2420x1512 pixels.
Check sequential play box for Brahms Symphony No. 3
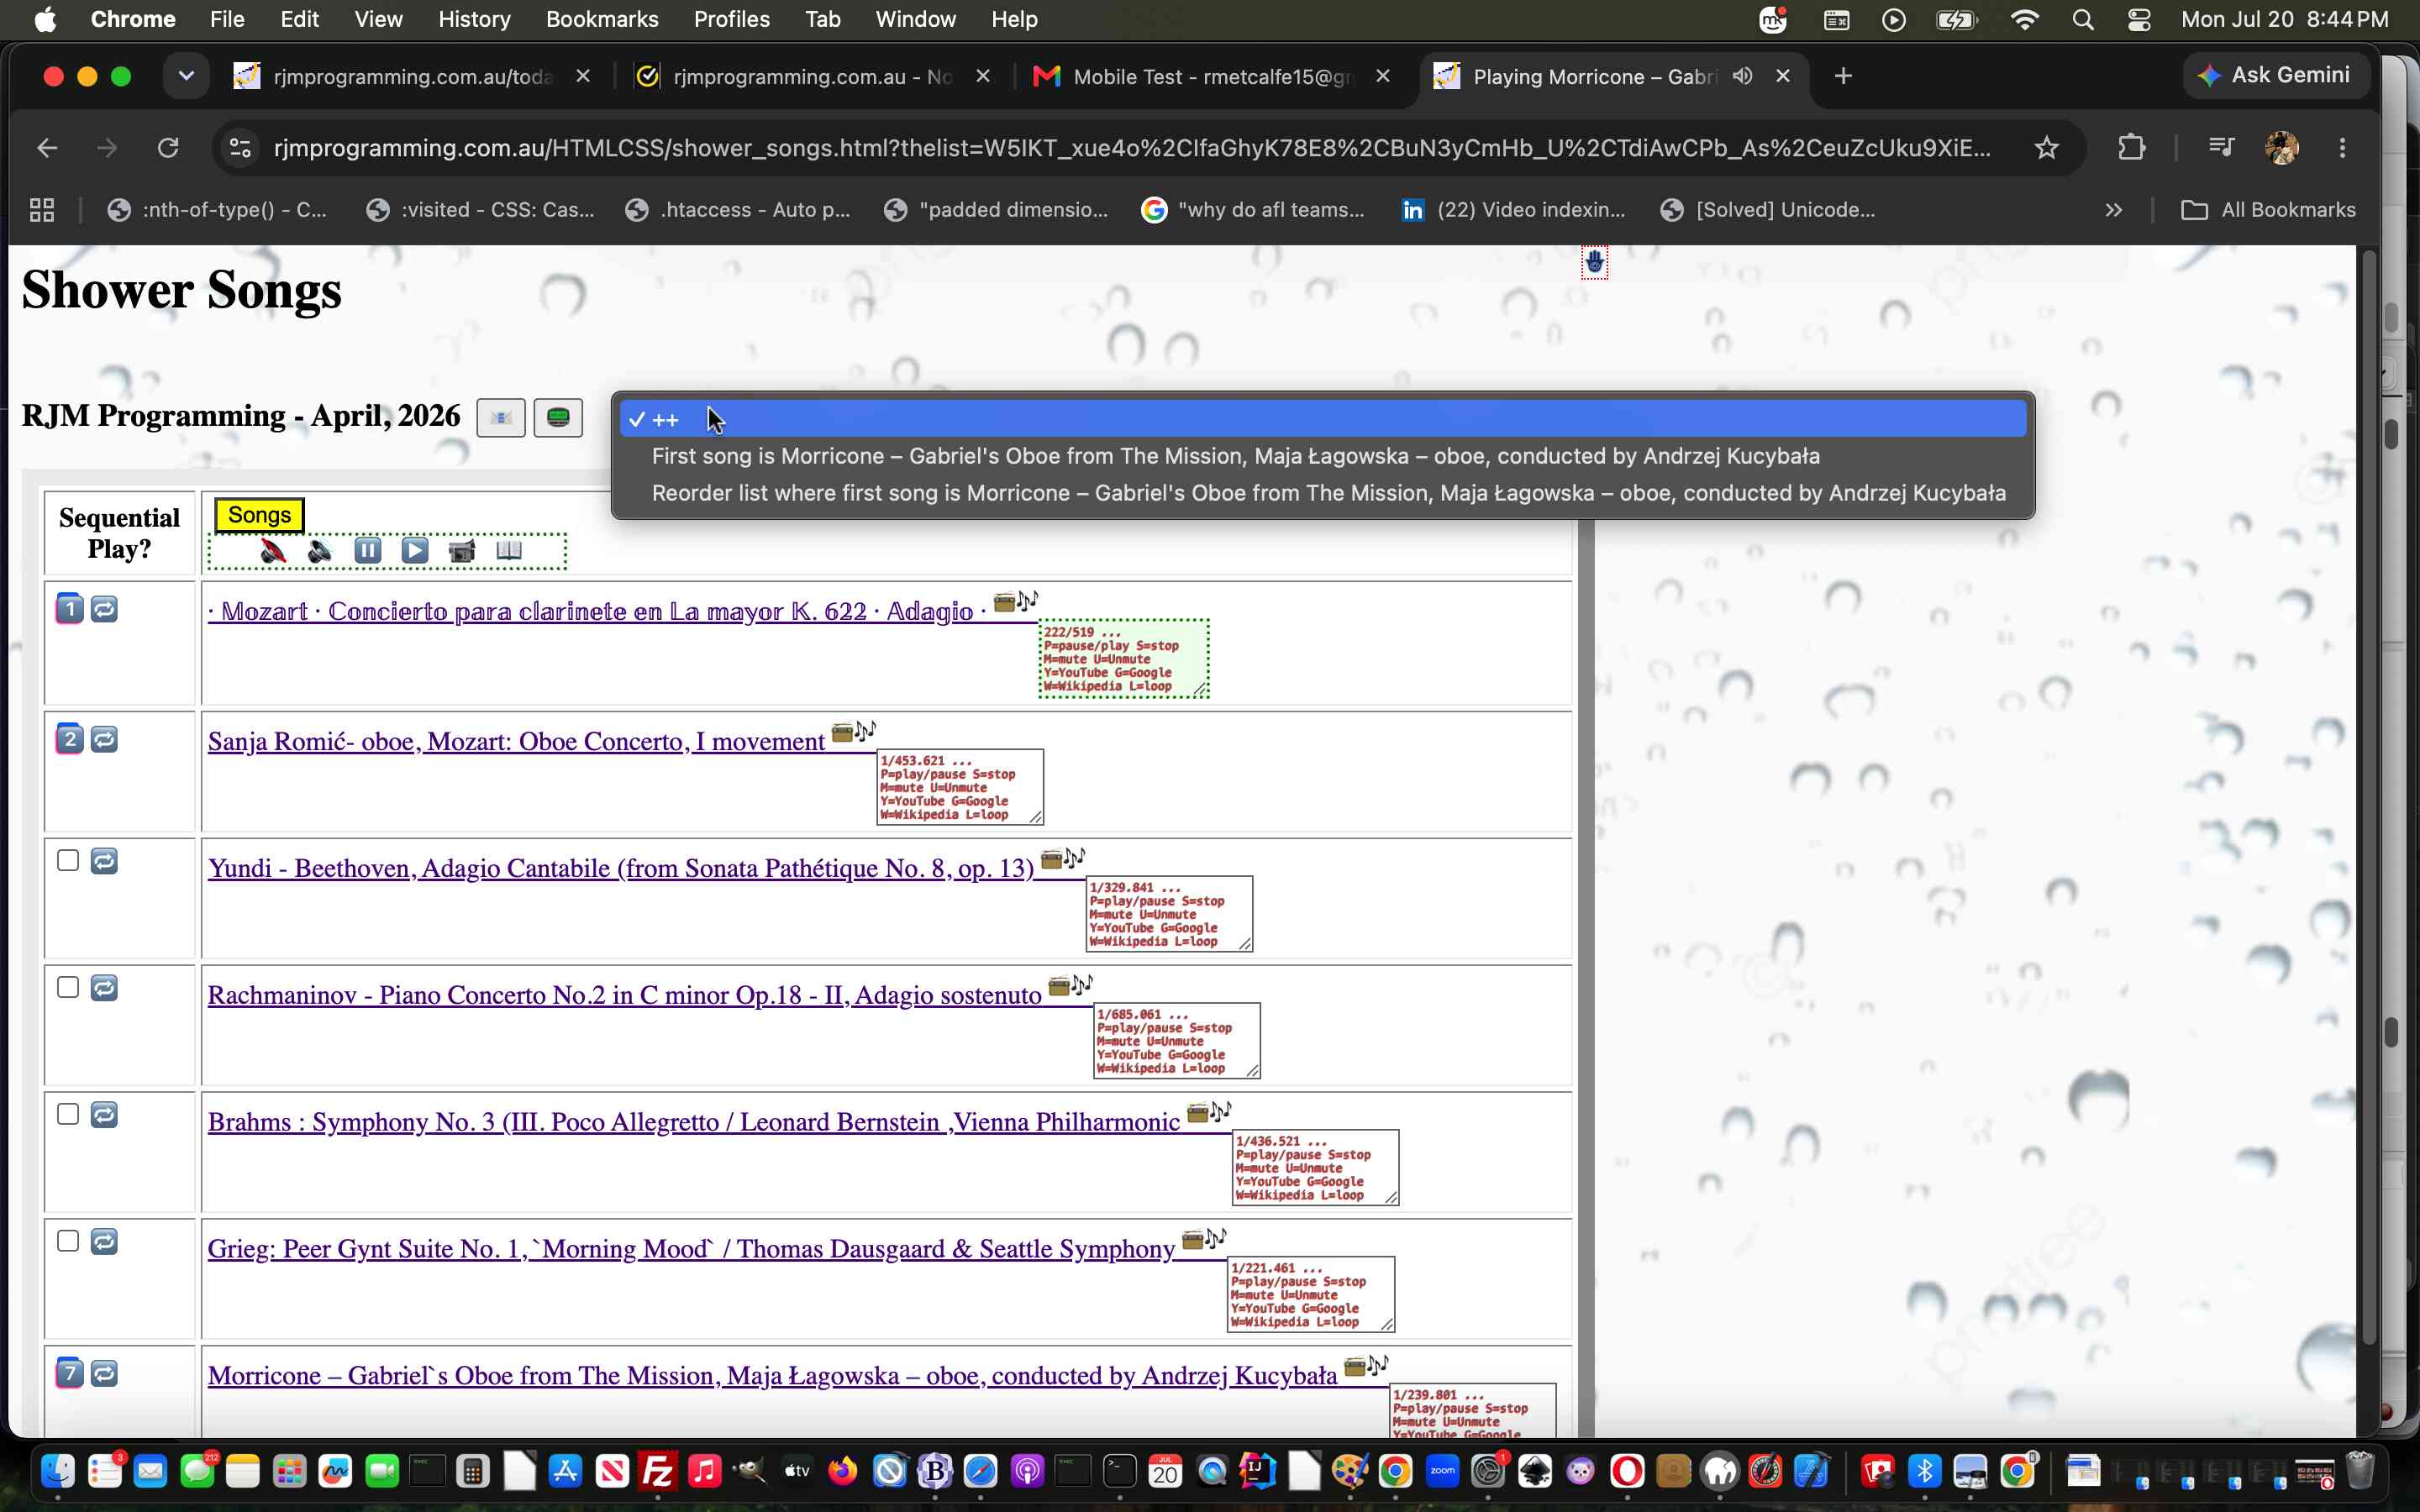pos(68,1114)
